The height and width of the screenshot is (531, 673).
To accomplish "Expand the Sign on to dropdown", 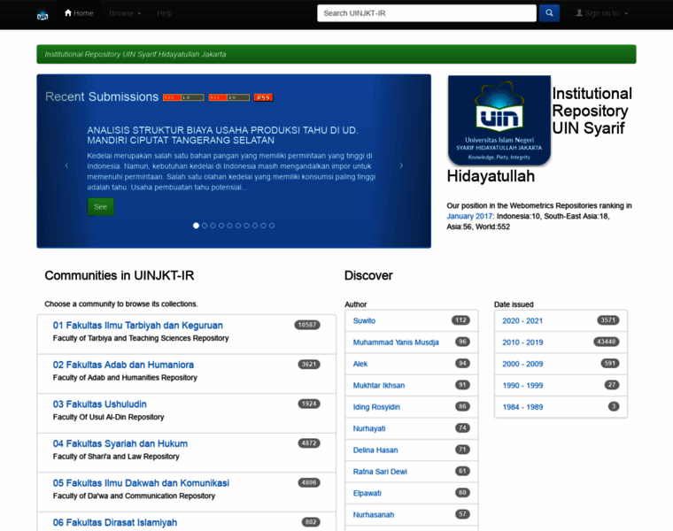I will pyautogui.click(x=602, y=13).
